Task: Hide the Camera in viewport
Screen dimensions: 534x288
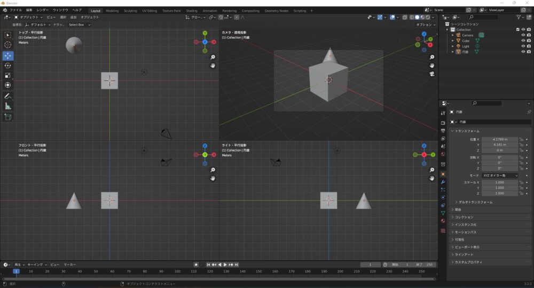Action: point(523,35)
